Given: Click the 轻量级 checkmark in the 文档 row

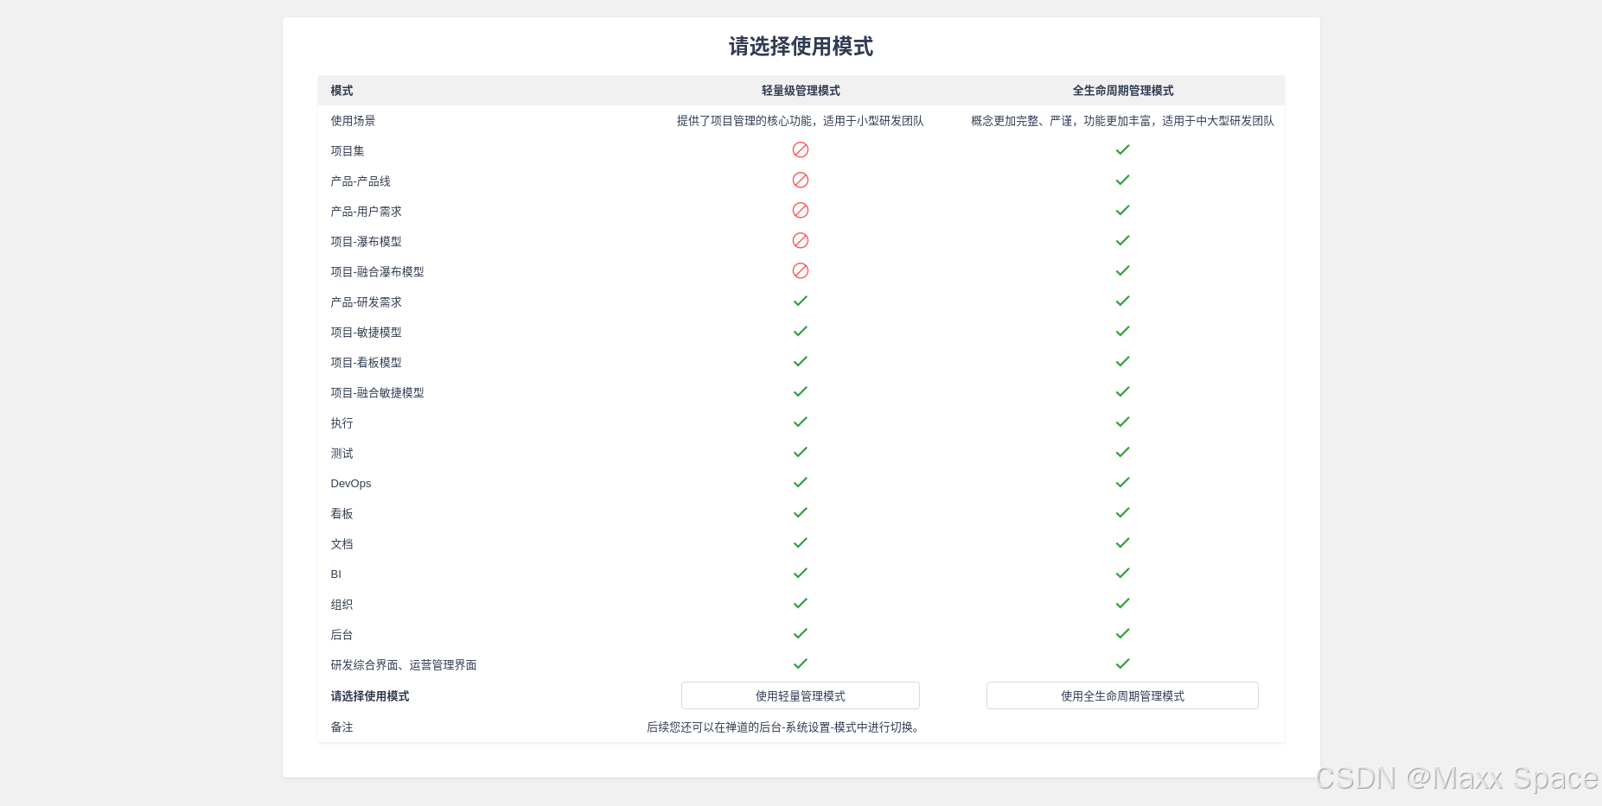Looking at the screenshot, I should [801, 543].
